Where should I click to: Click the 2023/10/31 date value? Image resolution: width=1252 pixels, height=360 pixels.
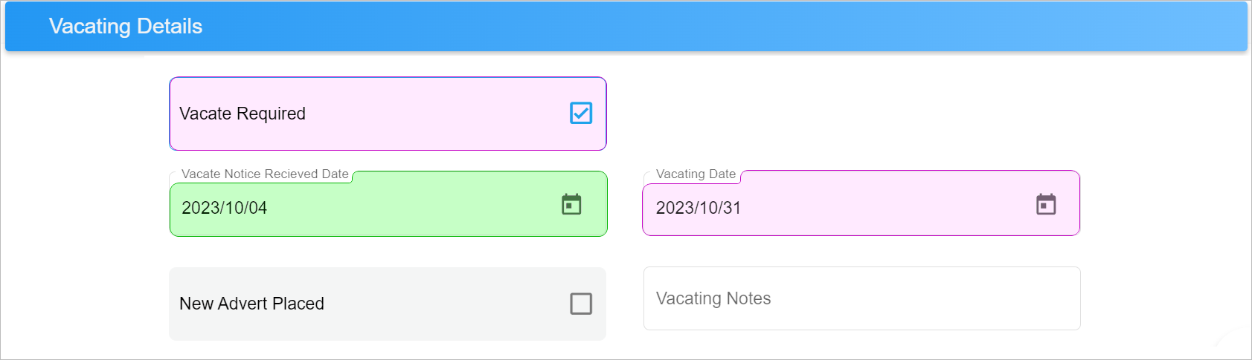pyautogui.click(x=699, y=208)
